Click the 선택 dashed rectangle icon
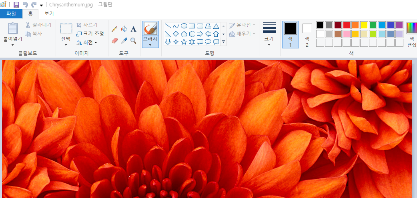 pos(66,28)
